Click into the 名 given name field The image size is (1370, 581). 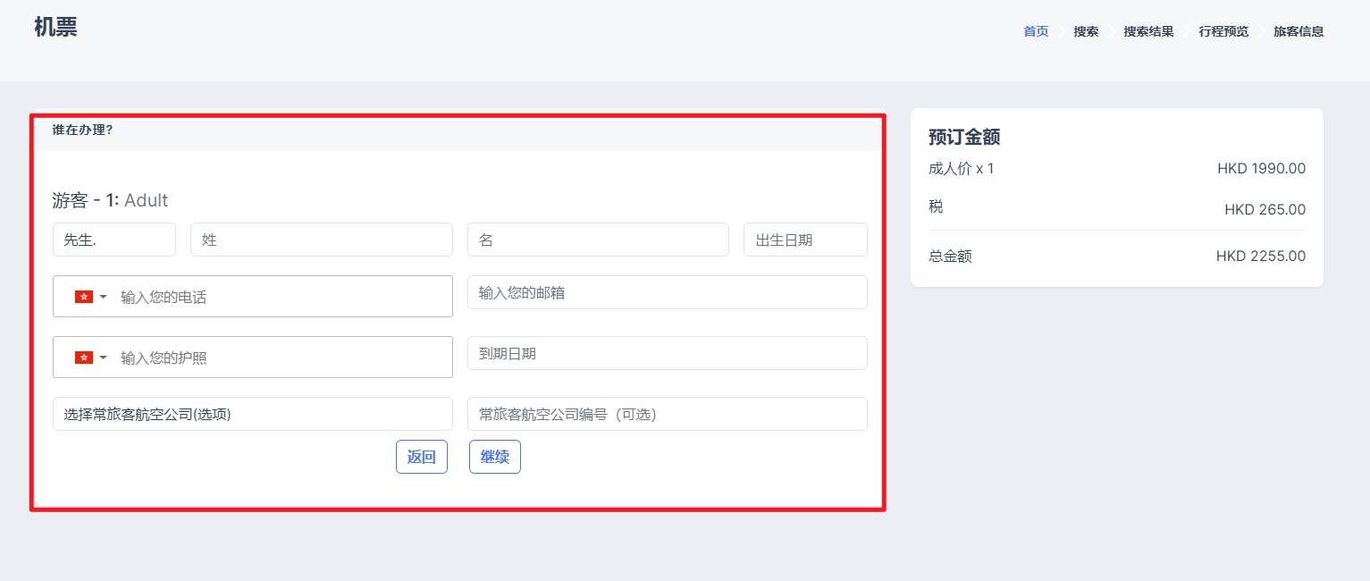(598, 240)
